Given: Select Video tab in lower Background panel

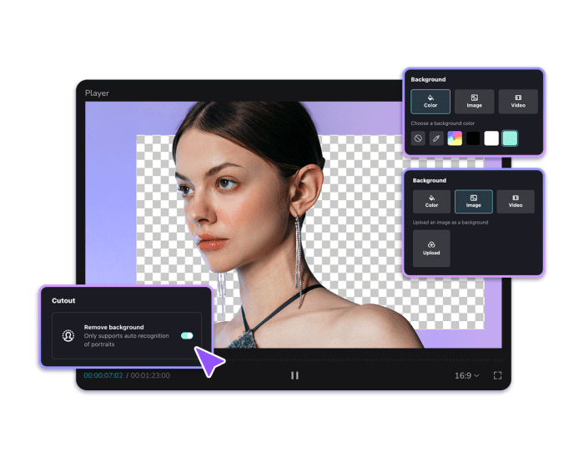Looking at the screenshot, I should [516, 202].
